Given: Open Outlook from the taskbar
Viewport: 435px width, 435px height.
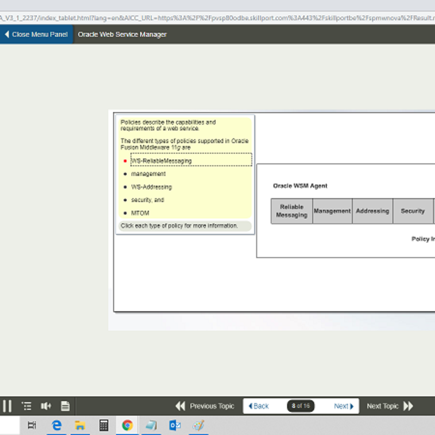Looking at the screenshot, I should (175, 425).
